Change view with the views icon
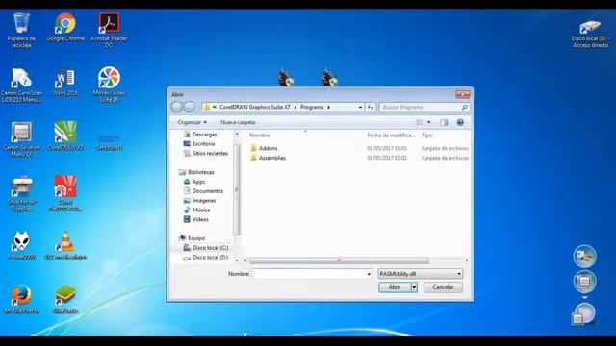The image size is (616, 346). (x=420, y=122)
